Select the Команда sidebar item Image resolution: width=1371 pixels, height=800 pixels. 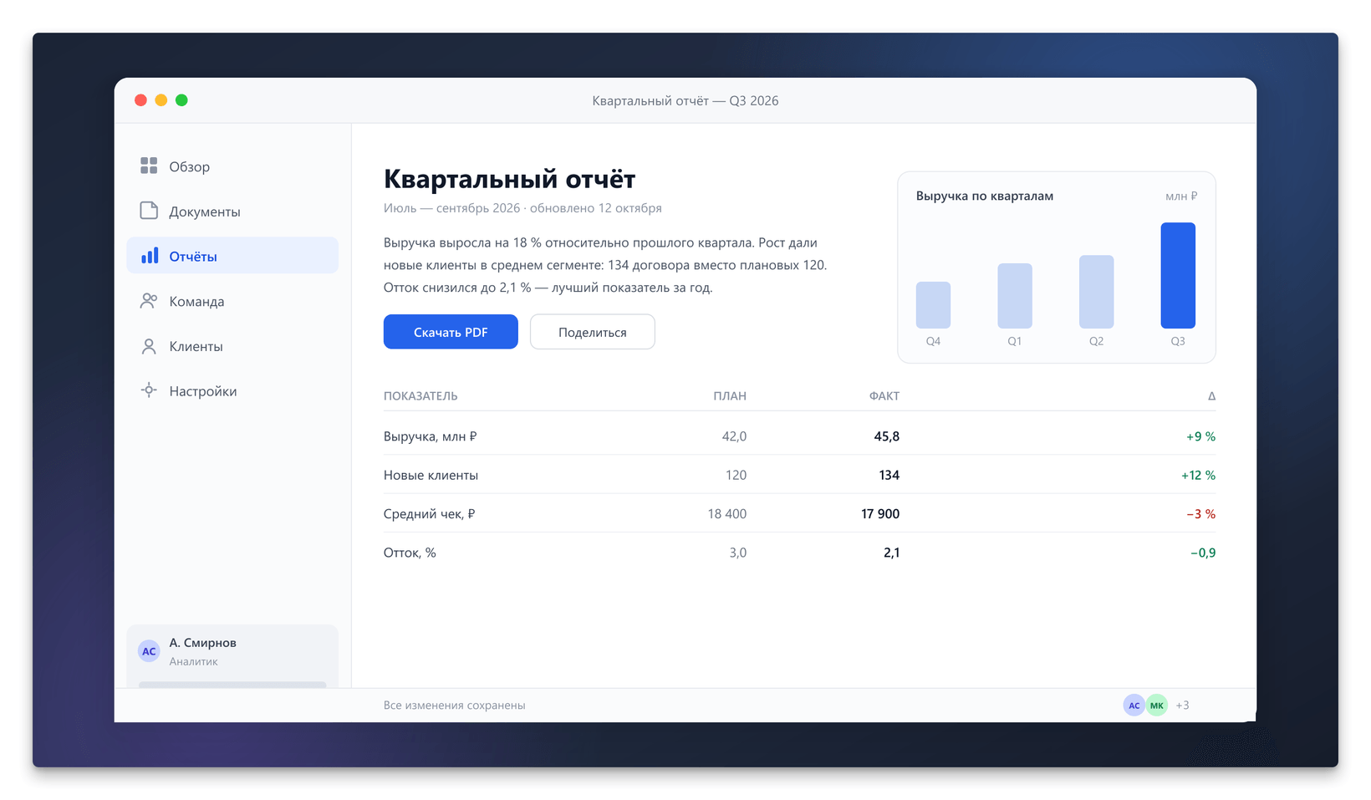pos(232,301)
